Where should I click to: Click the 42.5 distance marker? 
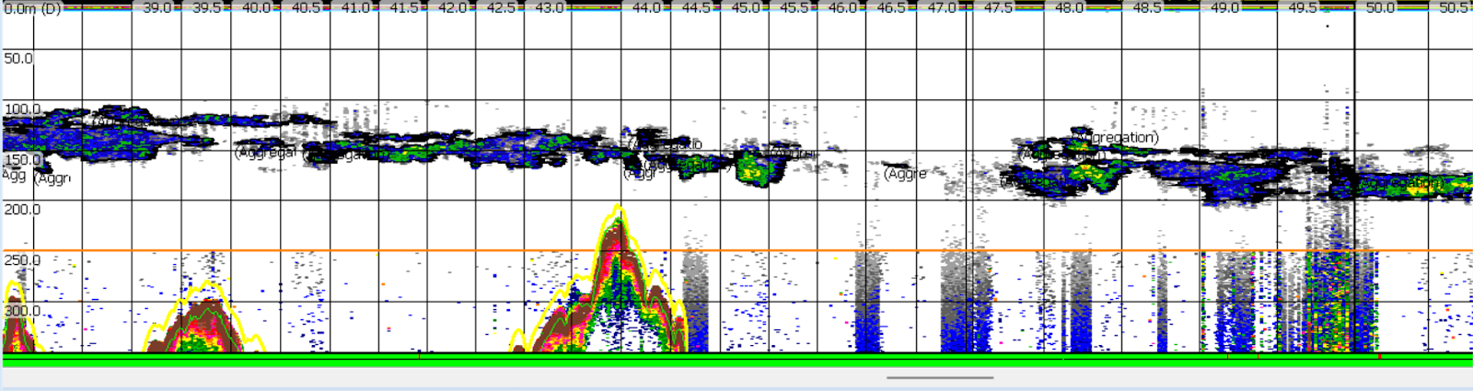(x=501, y=7)
